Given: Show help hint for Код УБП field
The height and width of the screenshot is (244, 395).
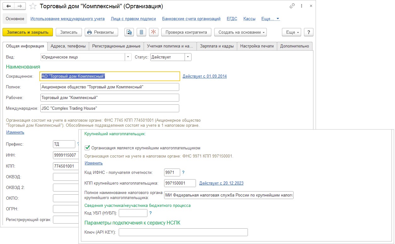Looking at the screenshot, I should pyautogui.click(x=151, y=213).
